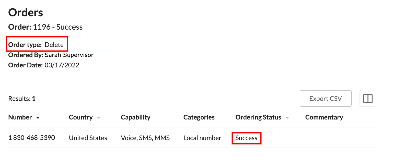Click the Sarah Supervisor name

pos(69,55)
